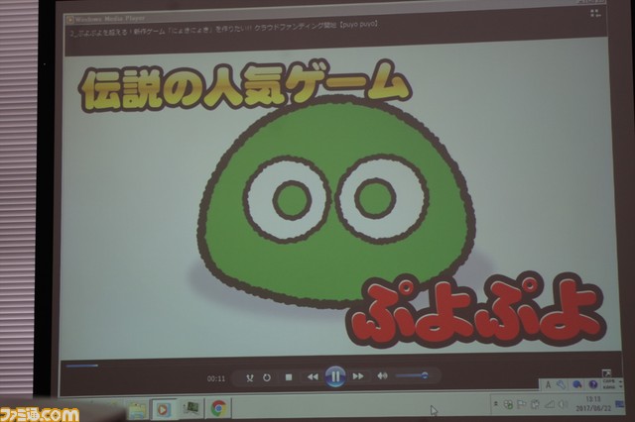Click the CAPS KANA lock indicator

[x=608, y=384]
